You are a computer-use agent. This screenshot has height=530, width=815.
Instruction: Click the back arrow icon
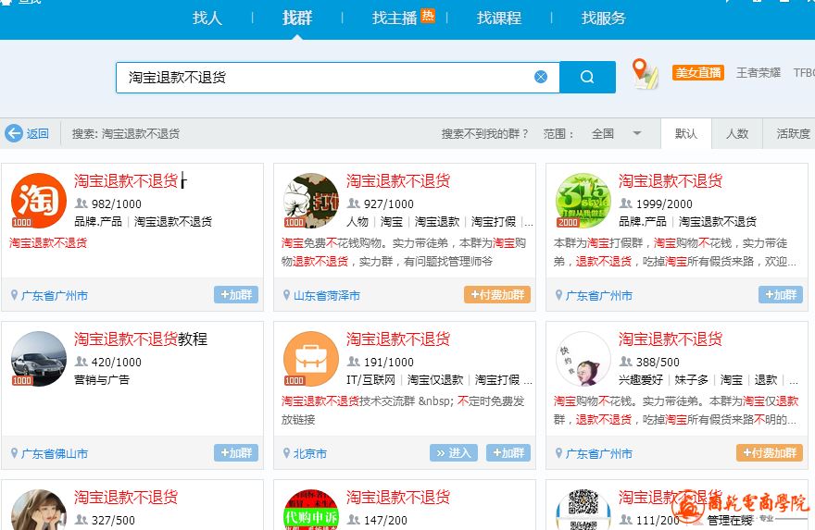click(x=14, y=133)
